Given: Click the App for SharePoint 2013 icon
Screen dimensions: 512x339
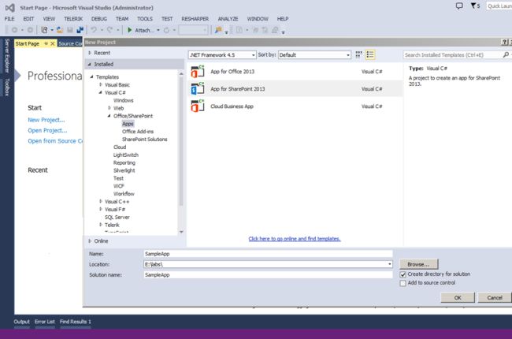Looking at the screenshot, I should coord(198,89).
